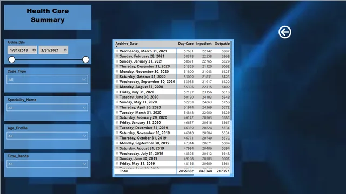This screenshot has height=194, width=346.
Task: Select Day Case value 60120
Action: pyautogui.click(x=189, y=97)
